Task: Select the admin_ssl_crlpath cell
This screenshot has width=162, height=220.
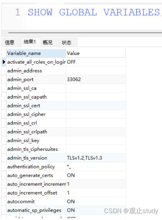Action: 36,132
